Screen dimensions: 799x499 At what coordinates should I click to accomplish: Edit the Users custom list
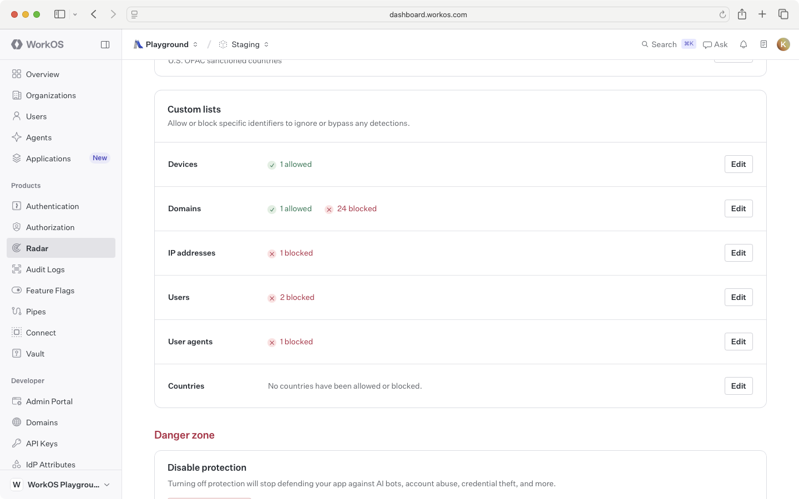click(x=739, y=297)
